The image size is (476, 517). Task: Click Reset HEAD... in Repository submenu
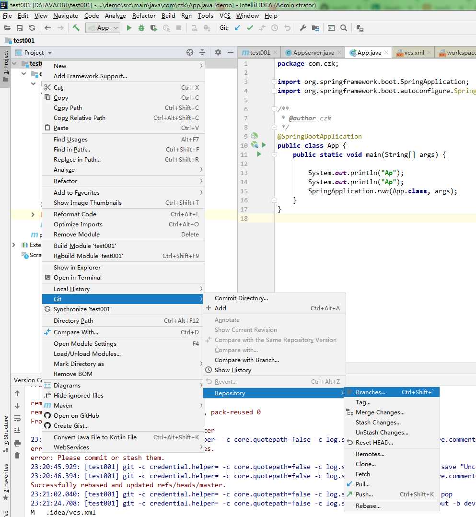pyautogui.click(x=392, y=443)
